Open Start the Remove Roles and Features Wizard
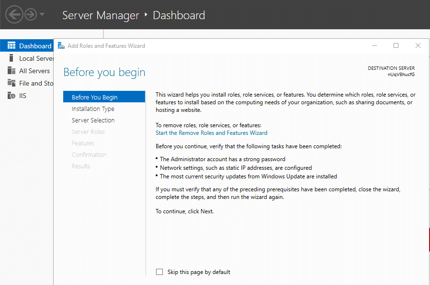 (211, 133)
